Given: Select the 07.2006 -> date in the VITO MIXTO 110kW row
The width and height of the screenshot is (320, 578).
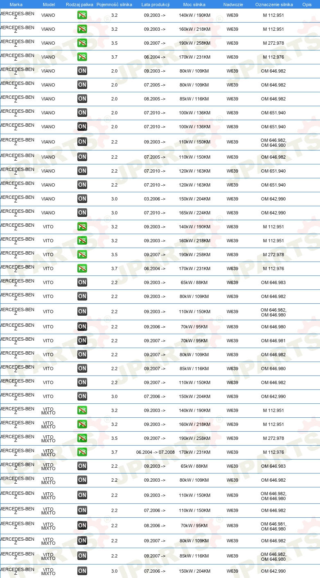Looking at the screenshot, I should coord(155,510).
